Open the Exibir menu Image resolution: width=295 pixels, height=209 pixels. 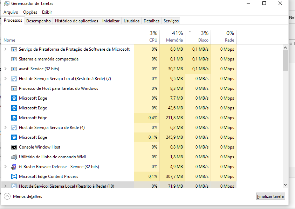[x=47, y=12]
